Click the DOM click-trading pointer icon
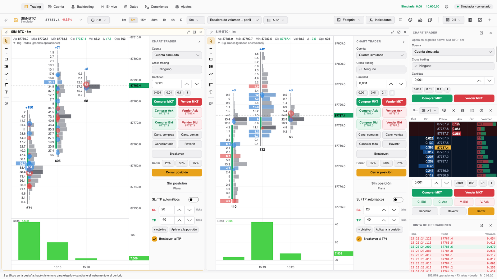Image resolution: width=497 pixels, height=279 pixels. 444,110
